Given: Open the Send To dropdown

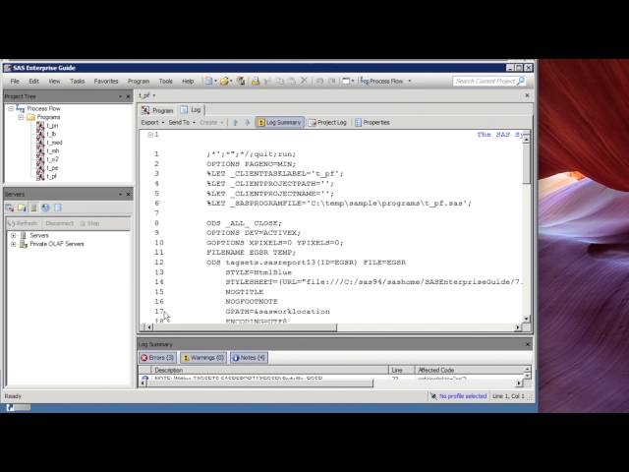Looking at the screenshot, I should (182, 122).
